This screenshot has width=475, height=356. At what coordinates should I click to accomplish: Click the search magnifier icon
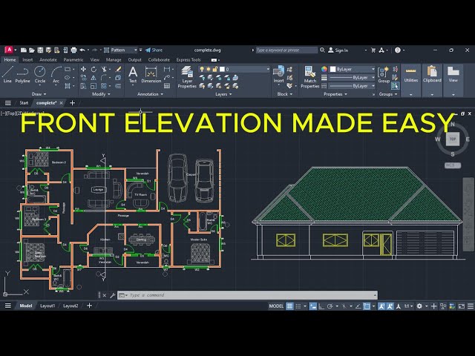(x=322, y=50)
